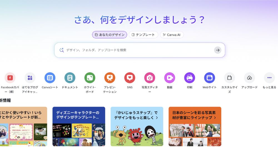Choose the SNS heart icon
This screenshot has width=278, height=153.
pyautogui.click(x=130, y=78)
